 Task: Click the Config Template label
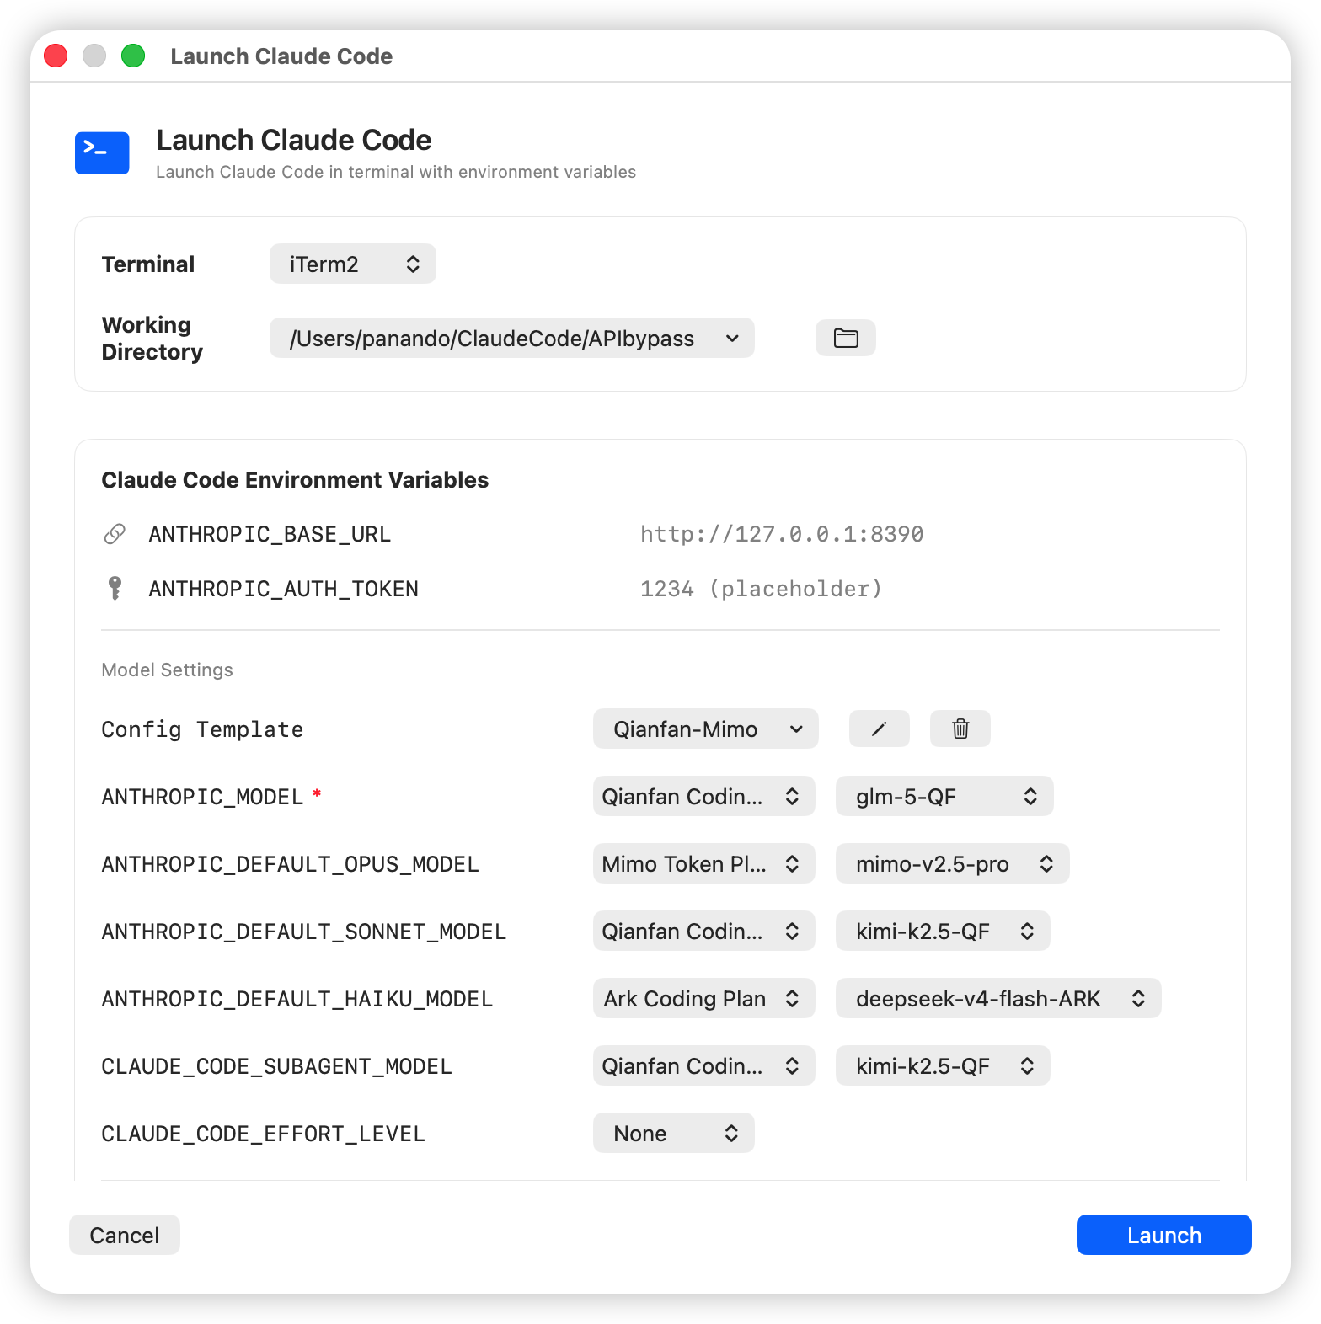pos(202,729)
